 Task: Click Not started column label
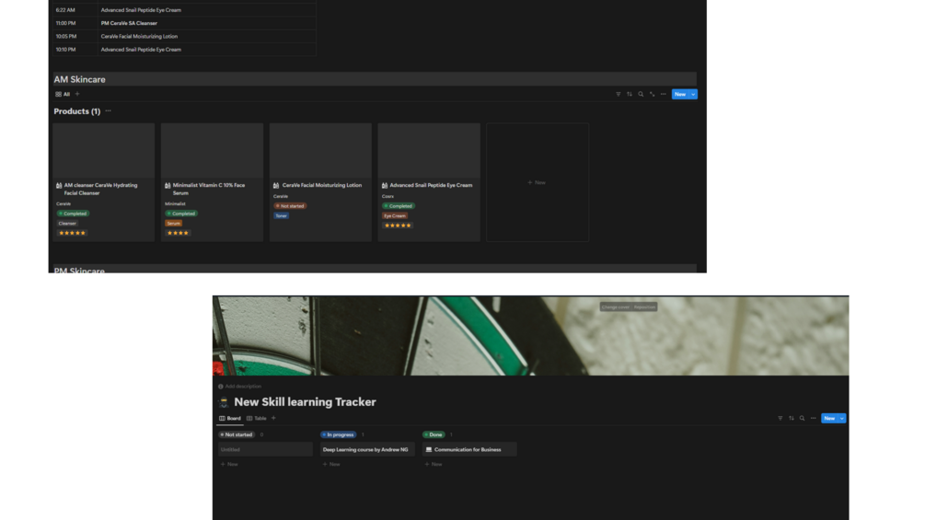click(236, 434)
